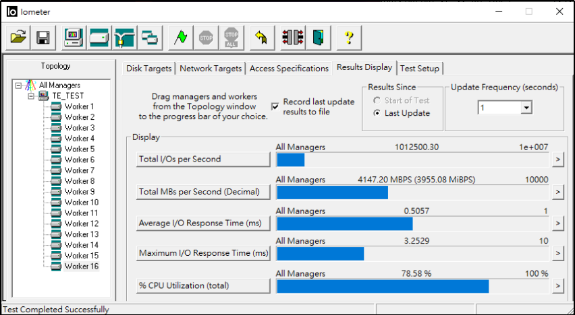Choose Last Update radio option

[x=377, y=113]
